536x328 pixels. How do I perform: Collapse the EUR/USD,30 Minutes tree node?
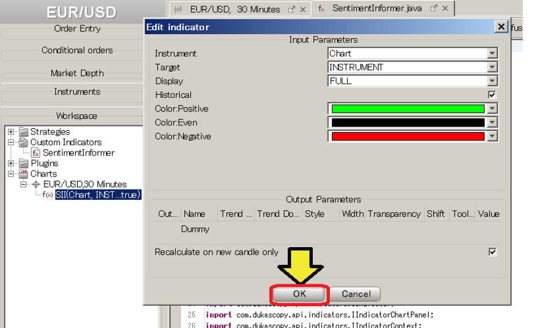tap(23, 184)
